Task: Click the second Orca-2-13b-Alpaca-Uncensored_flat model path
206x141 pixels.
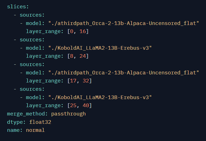Action: pyautogui.click(x=124, y=73)
